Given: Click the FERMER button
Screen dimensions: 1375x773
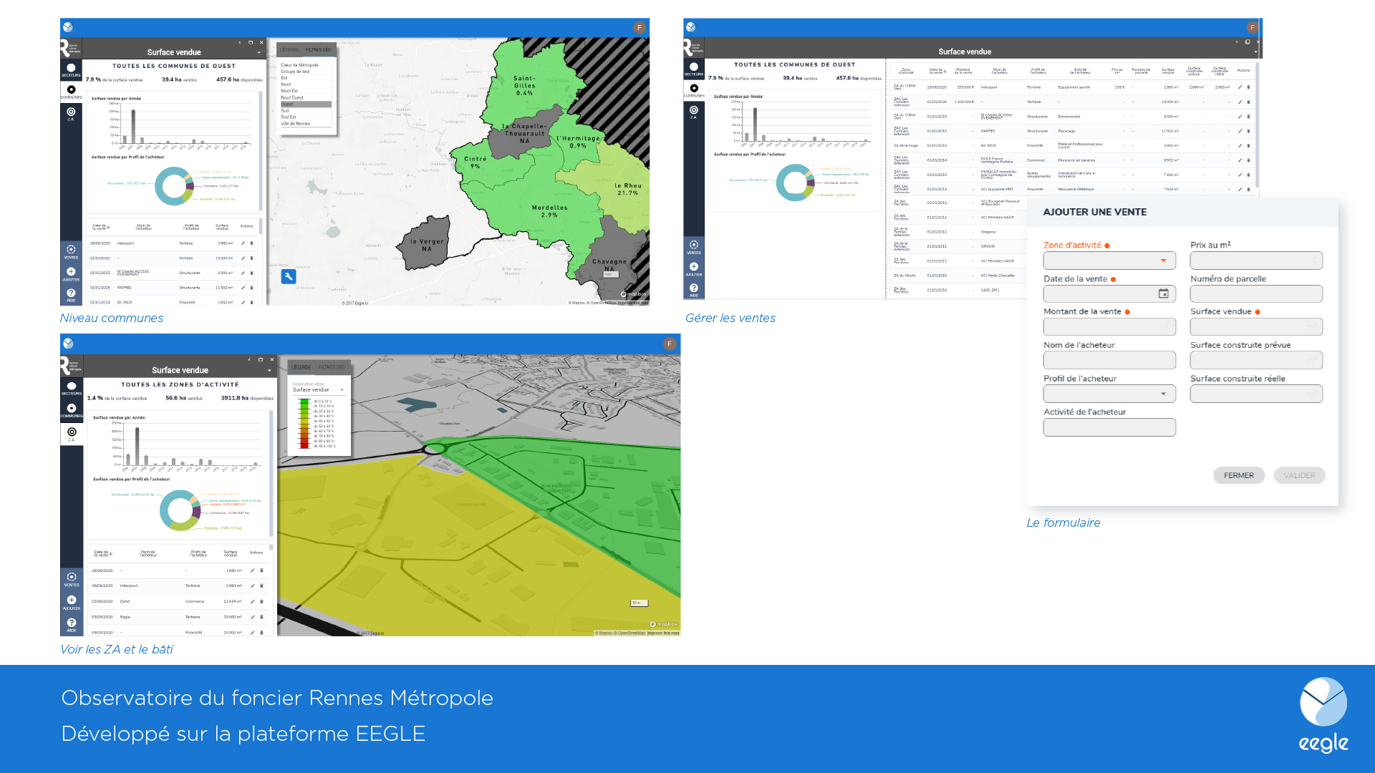Looking at the screenshot, I should tap(1239, 475).
